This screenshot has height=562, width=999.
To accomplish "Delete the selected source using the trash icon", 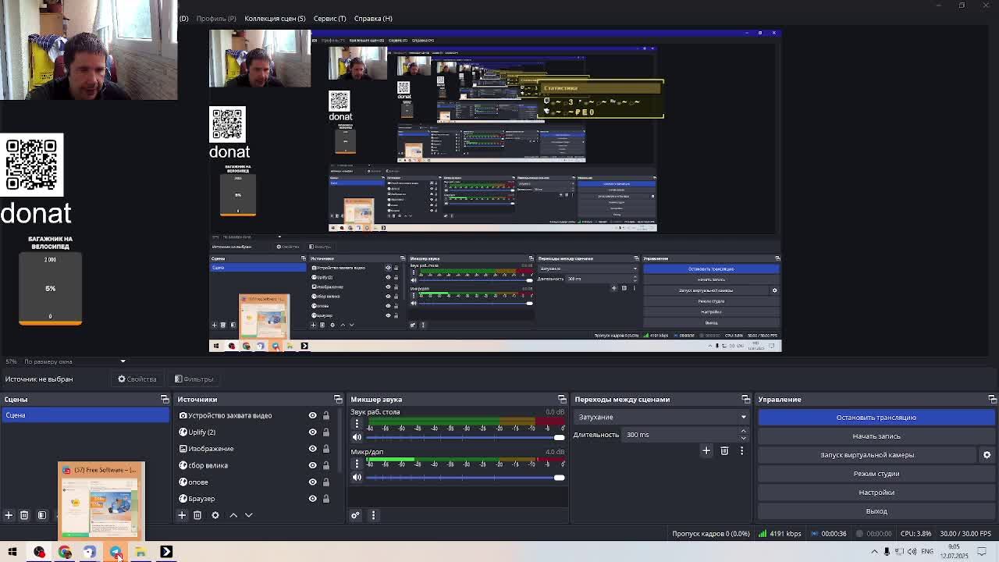I will point(197,515).
